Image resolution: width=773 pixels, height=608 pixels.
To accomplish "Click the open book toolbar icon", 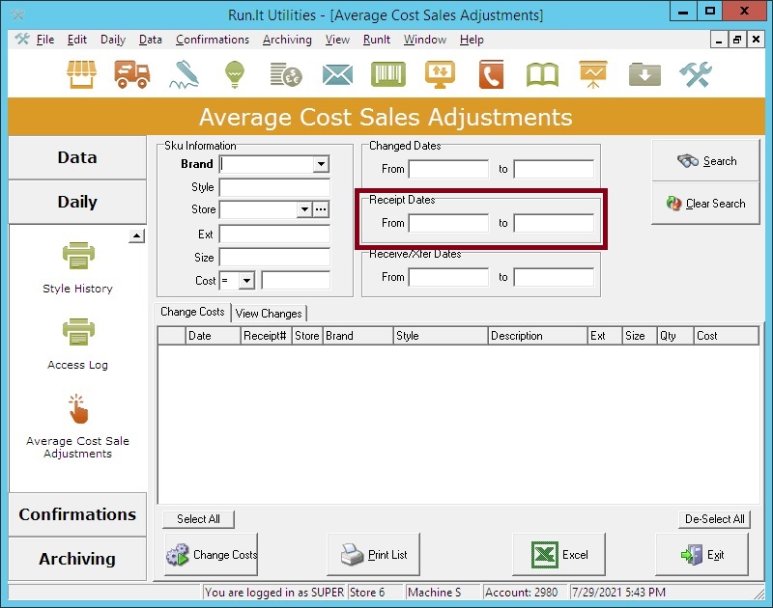I will tap(542, 75).
